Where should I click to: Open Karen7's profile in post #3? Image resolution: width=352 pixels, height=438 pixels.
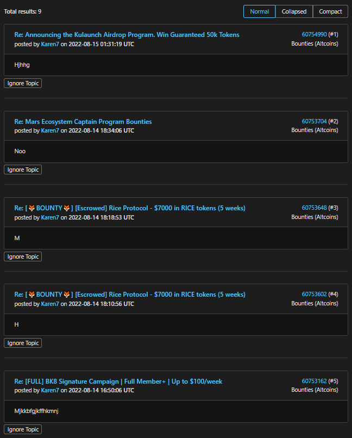coord(50,217)
